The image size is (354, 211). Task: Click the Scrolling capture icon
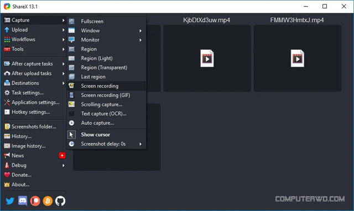pos(71,104)
